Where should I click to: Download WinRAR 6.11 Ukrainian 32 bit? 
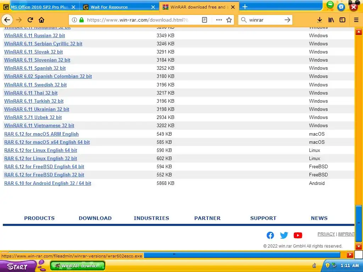[x=37, y=109]
